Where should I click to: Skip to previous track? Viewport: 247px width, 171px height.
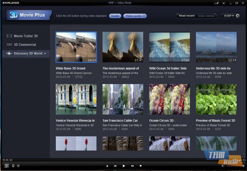pos(115,166)
